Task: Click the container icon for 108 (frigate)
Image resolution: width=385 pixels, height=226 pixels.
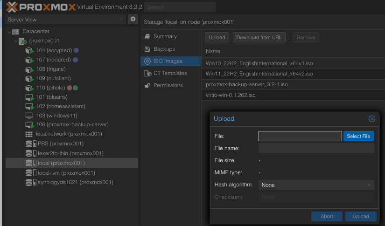Action: [29, 69]
